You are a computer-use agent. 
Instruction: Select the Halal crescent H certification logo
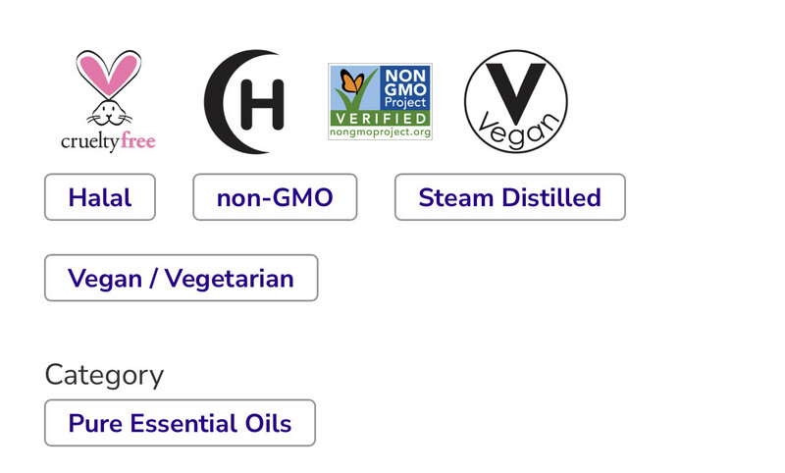tap(244, 102)
